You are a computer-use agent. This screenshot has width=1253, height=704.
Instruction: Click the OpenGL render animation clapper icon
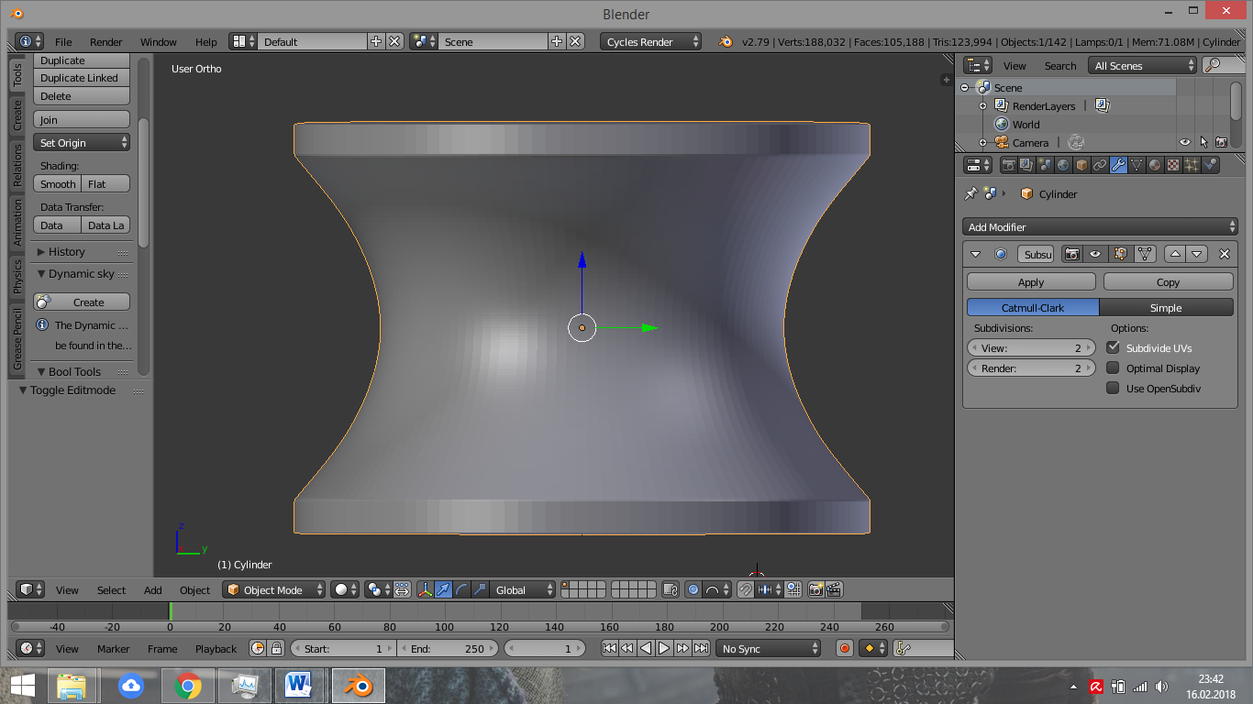pos(834,589)
